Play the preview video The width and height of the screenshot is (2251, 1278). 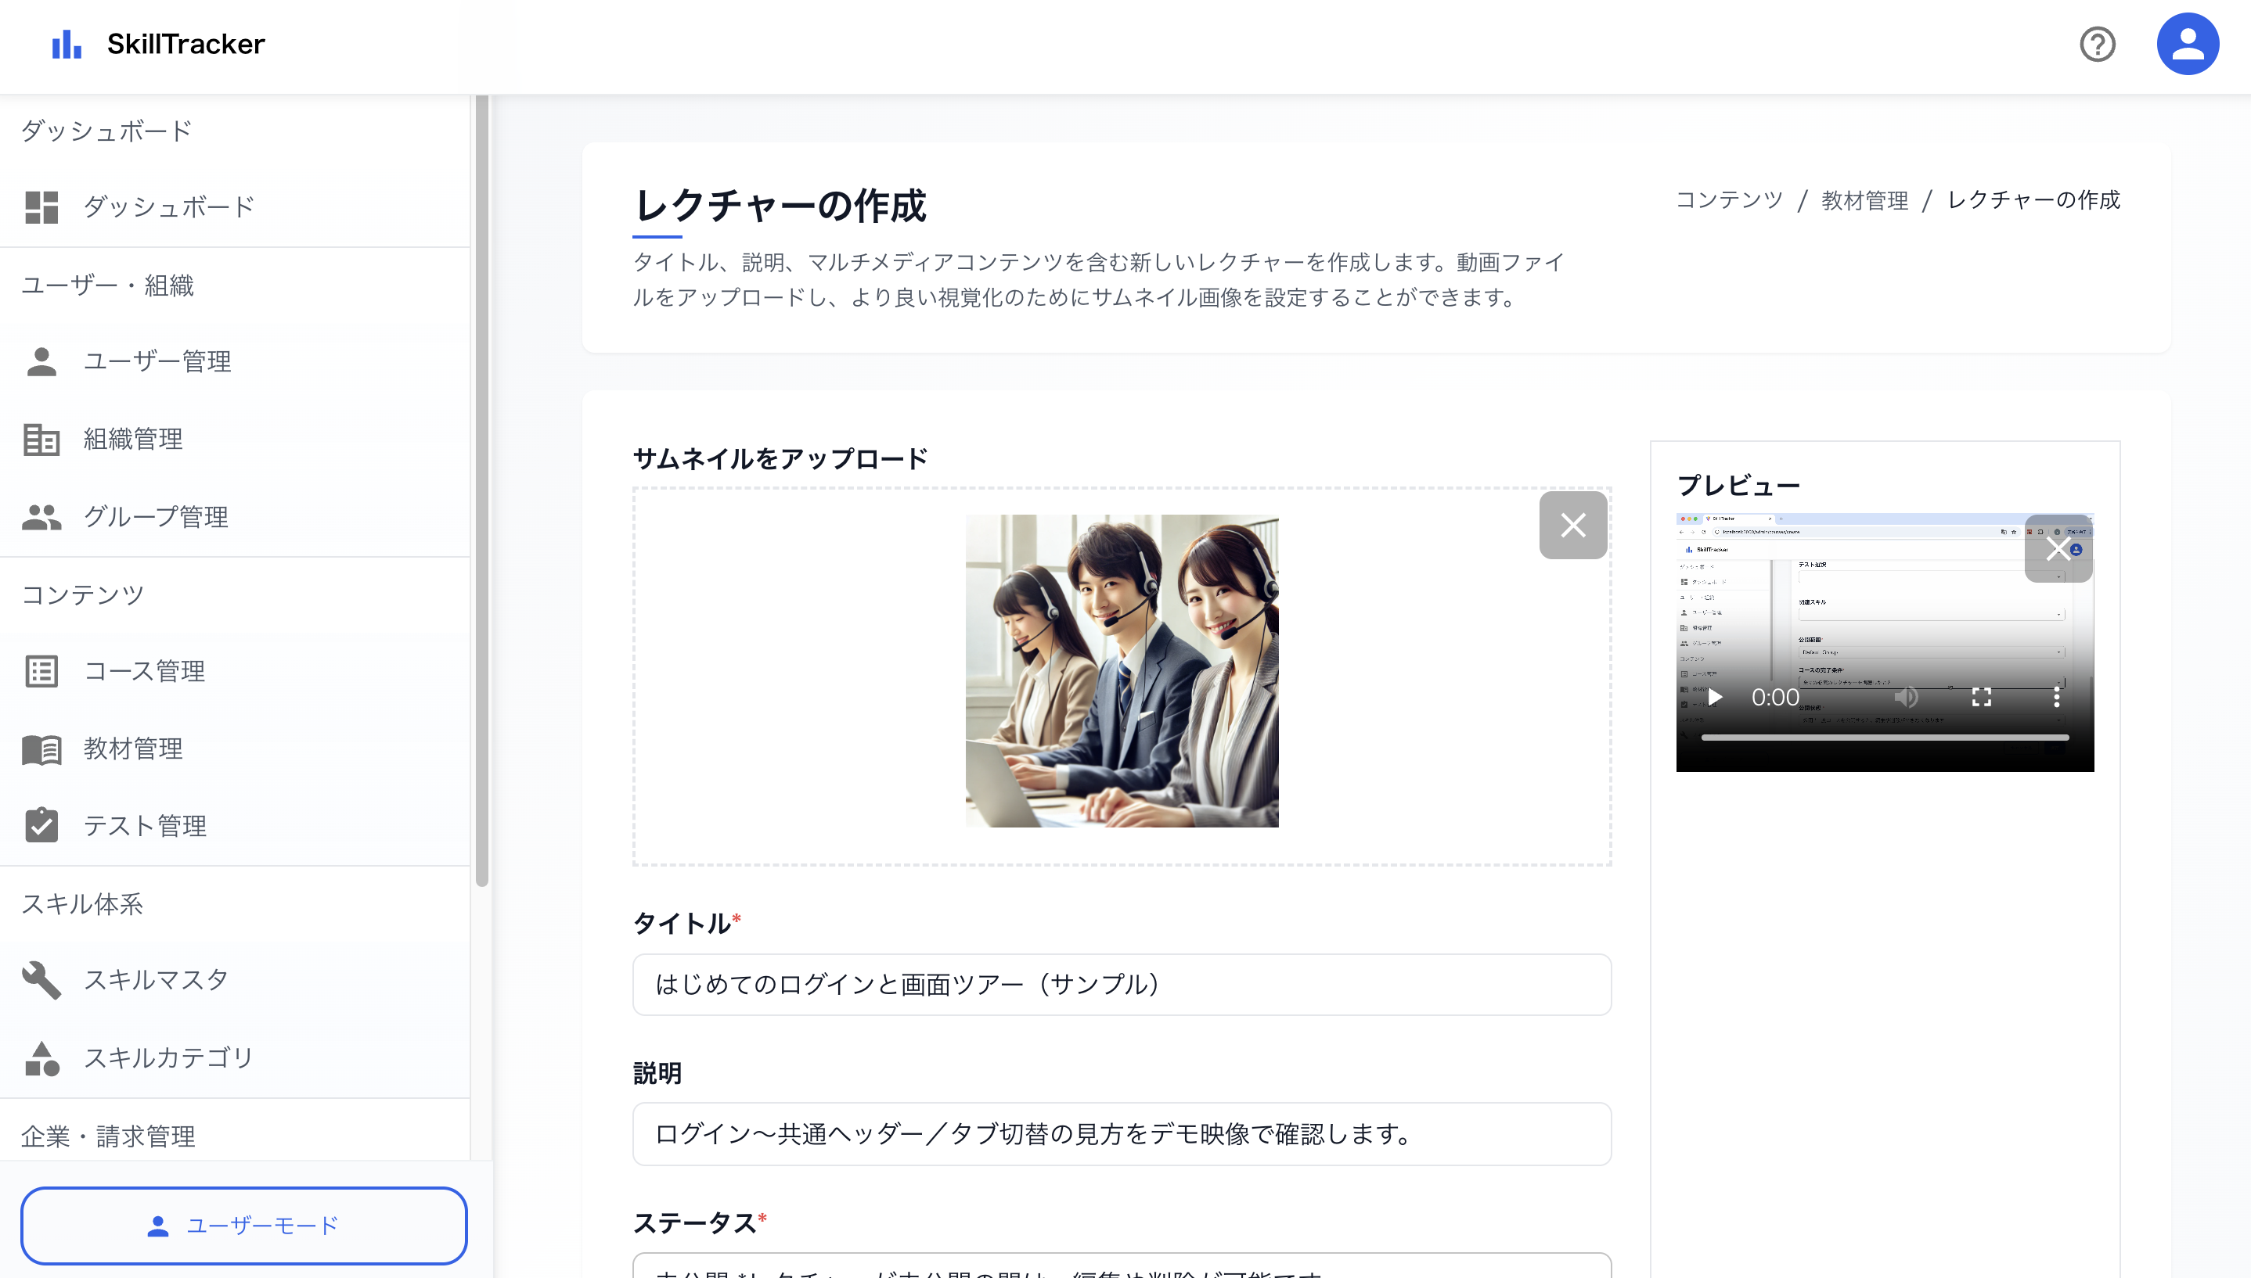point(1714,697)
